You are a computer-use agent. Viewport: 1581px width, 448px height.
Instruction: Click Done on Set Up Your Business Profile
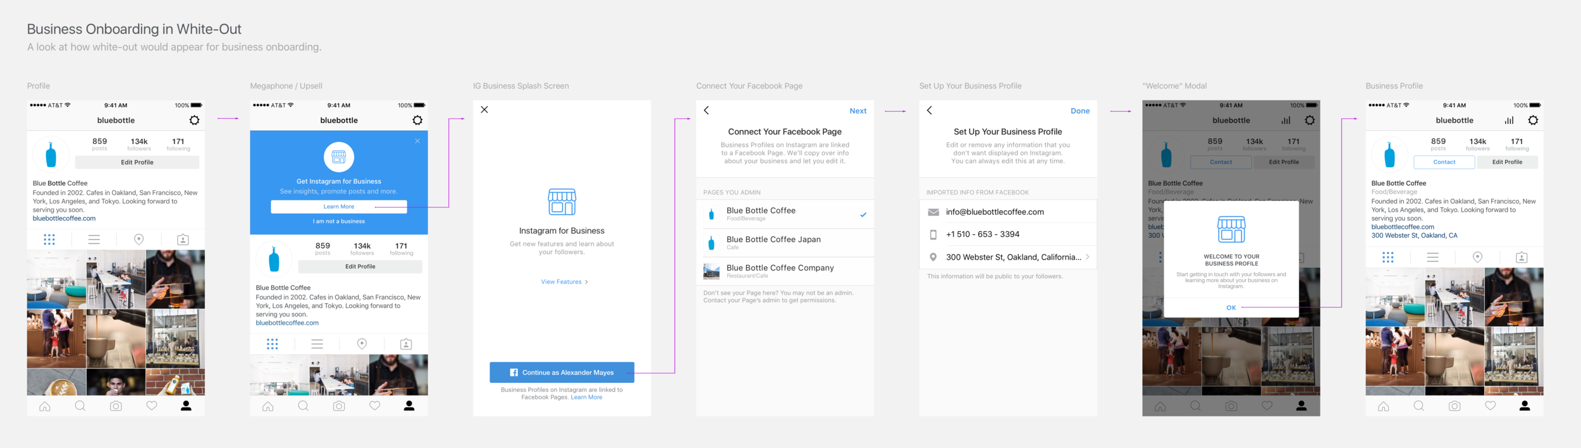pyautogui.click(x=1080, y=111)
